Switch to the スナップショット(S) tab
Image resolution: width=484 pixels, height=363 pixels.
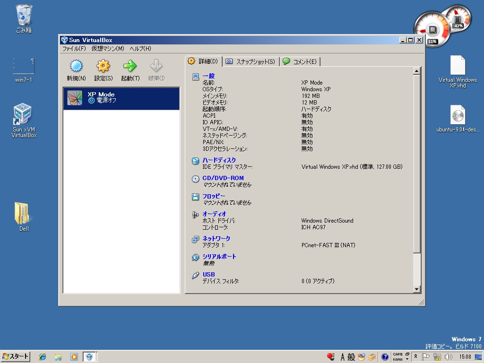tap(251, 62)
